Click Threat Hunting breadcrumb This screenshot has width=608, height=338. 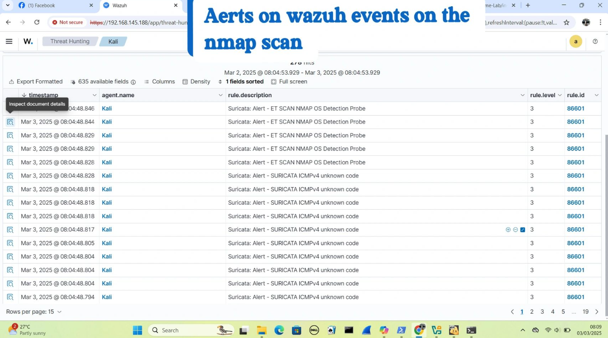click(69, 41)
